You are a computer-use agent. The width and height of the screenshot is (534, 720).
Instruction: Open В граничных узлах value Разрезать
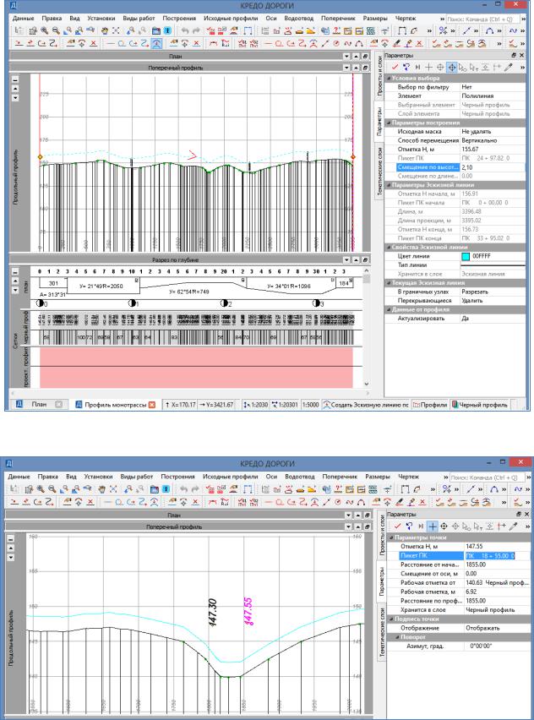point(492,292)
